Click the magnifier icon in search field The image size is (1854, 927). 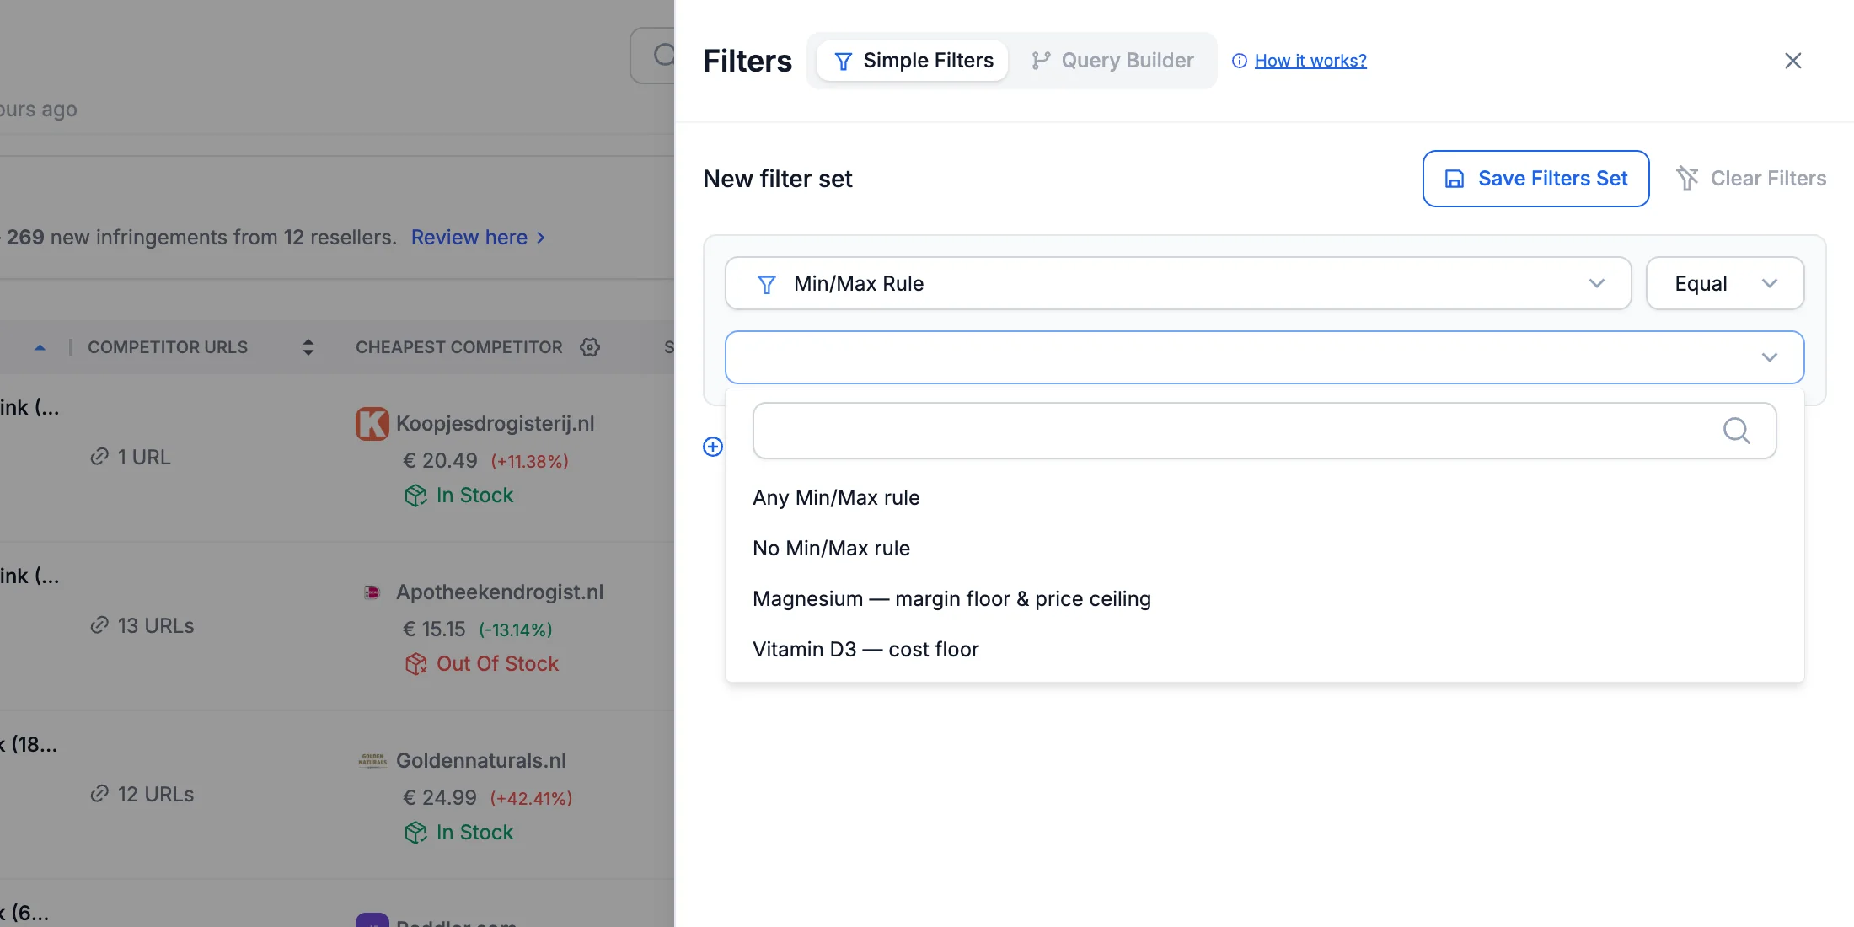1736,431
